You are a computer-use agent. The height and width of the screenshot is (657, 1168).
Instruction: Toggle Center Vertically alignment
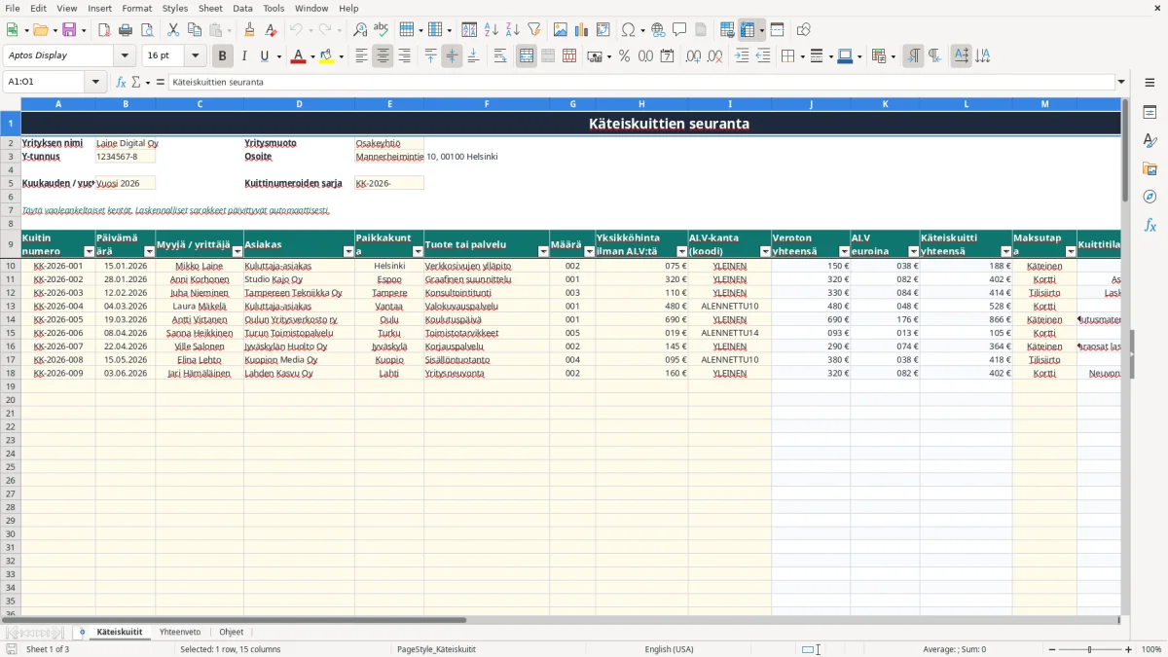point(452,56)
